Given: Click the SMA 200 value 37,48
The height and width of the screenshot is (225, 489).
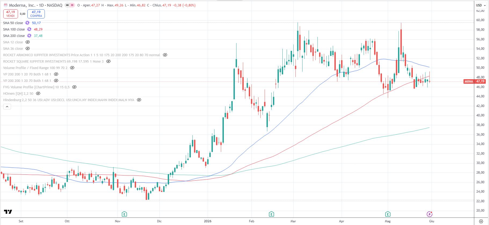Looking at the screenshot, I should [x=38, y=36].
